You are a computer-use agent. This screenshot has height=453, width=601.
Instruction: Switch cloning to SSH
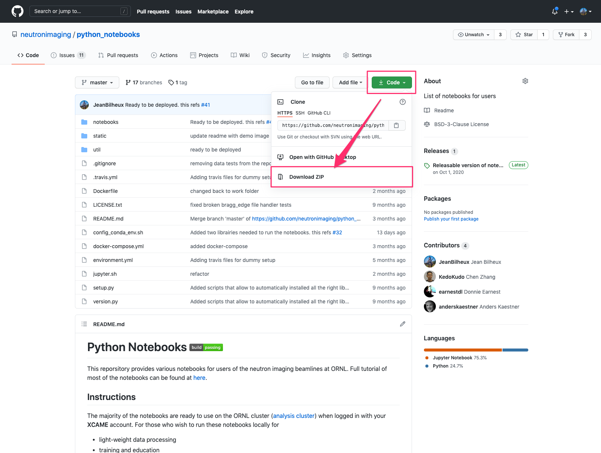pos(300,113)
